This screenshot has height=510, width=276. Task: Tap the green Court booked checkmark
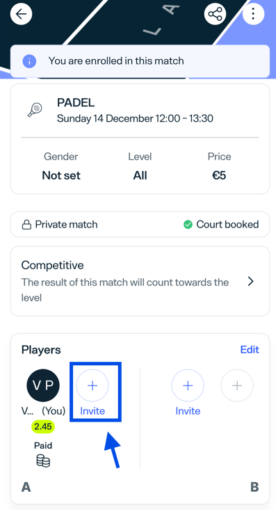pyautogui.click(x=188, y=225)
